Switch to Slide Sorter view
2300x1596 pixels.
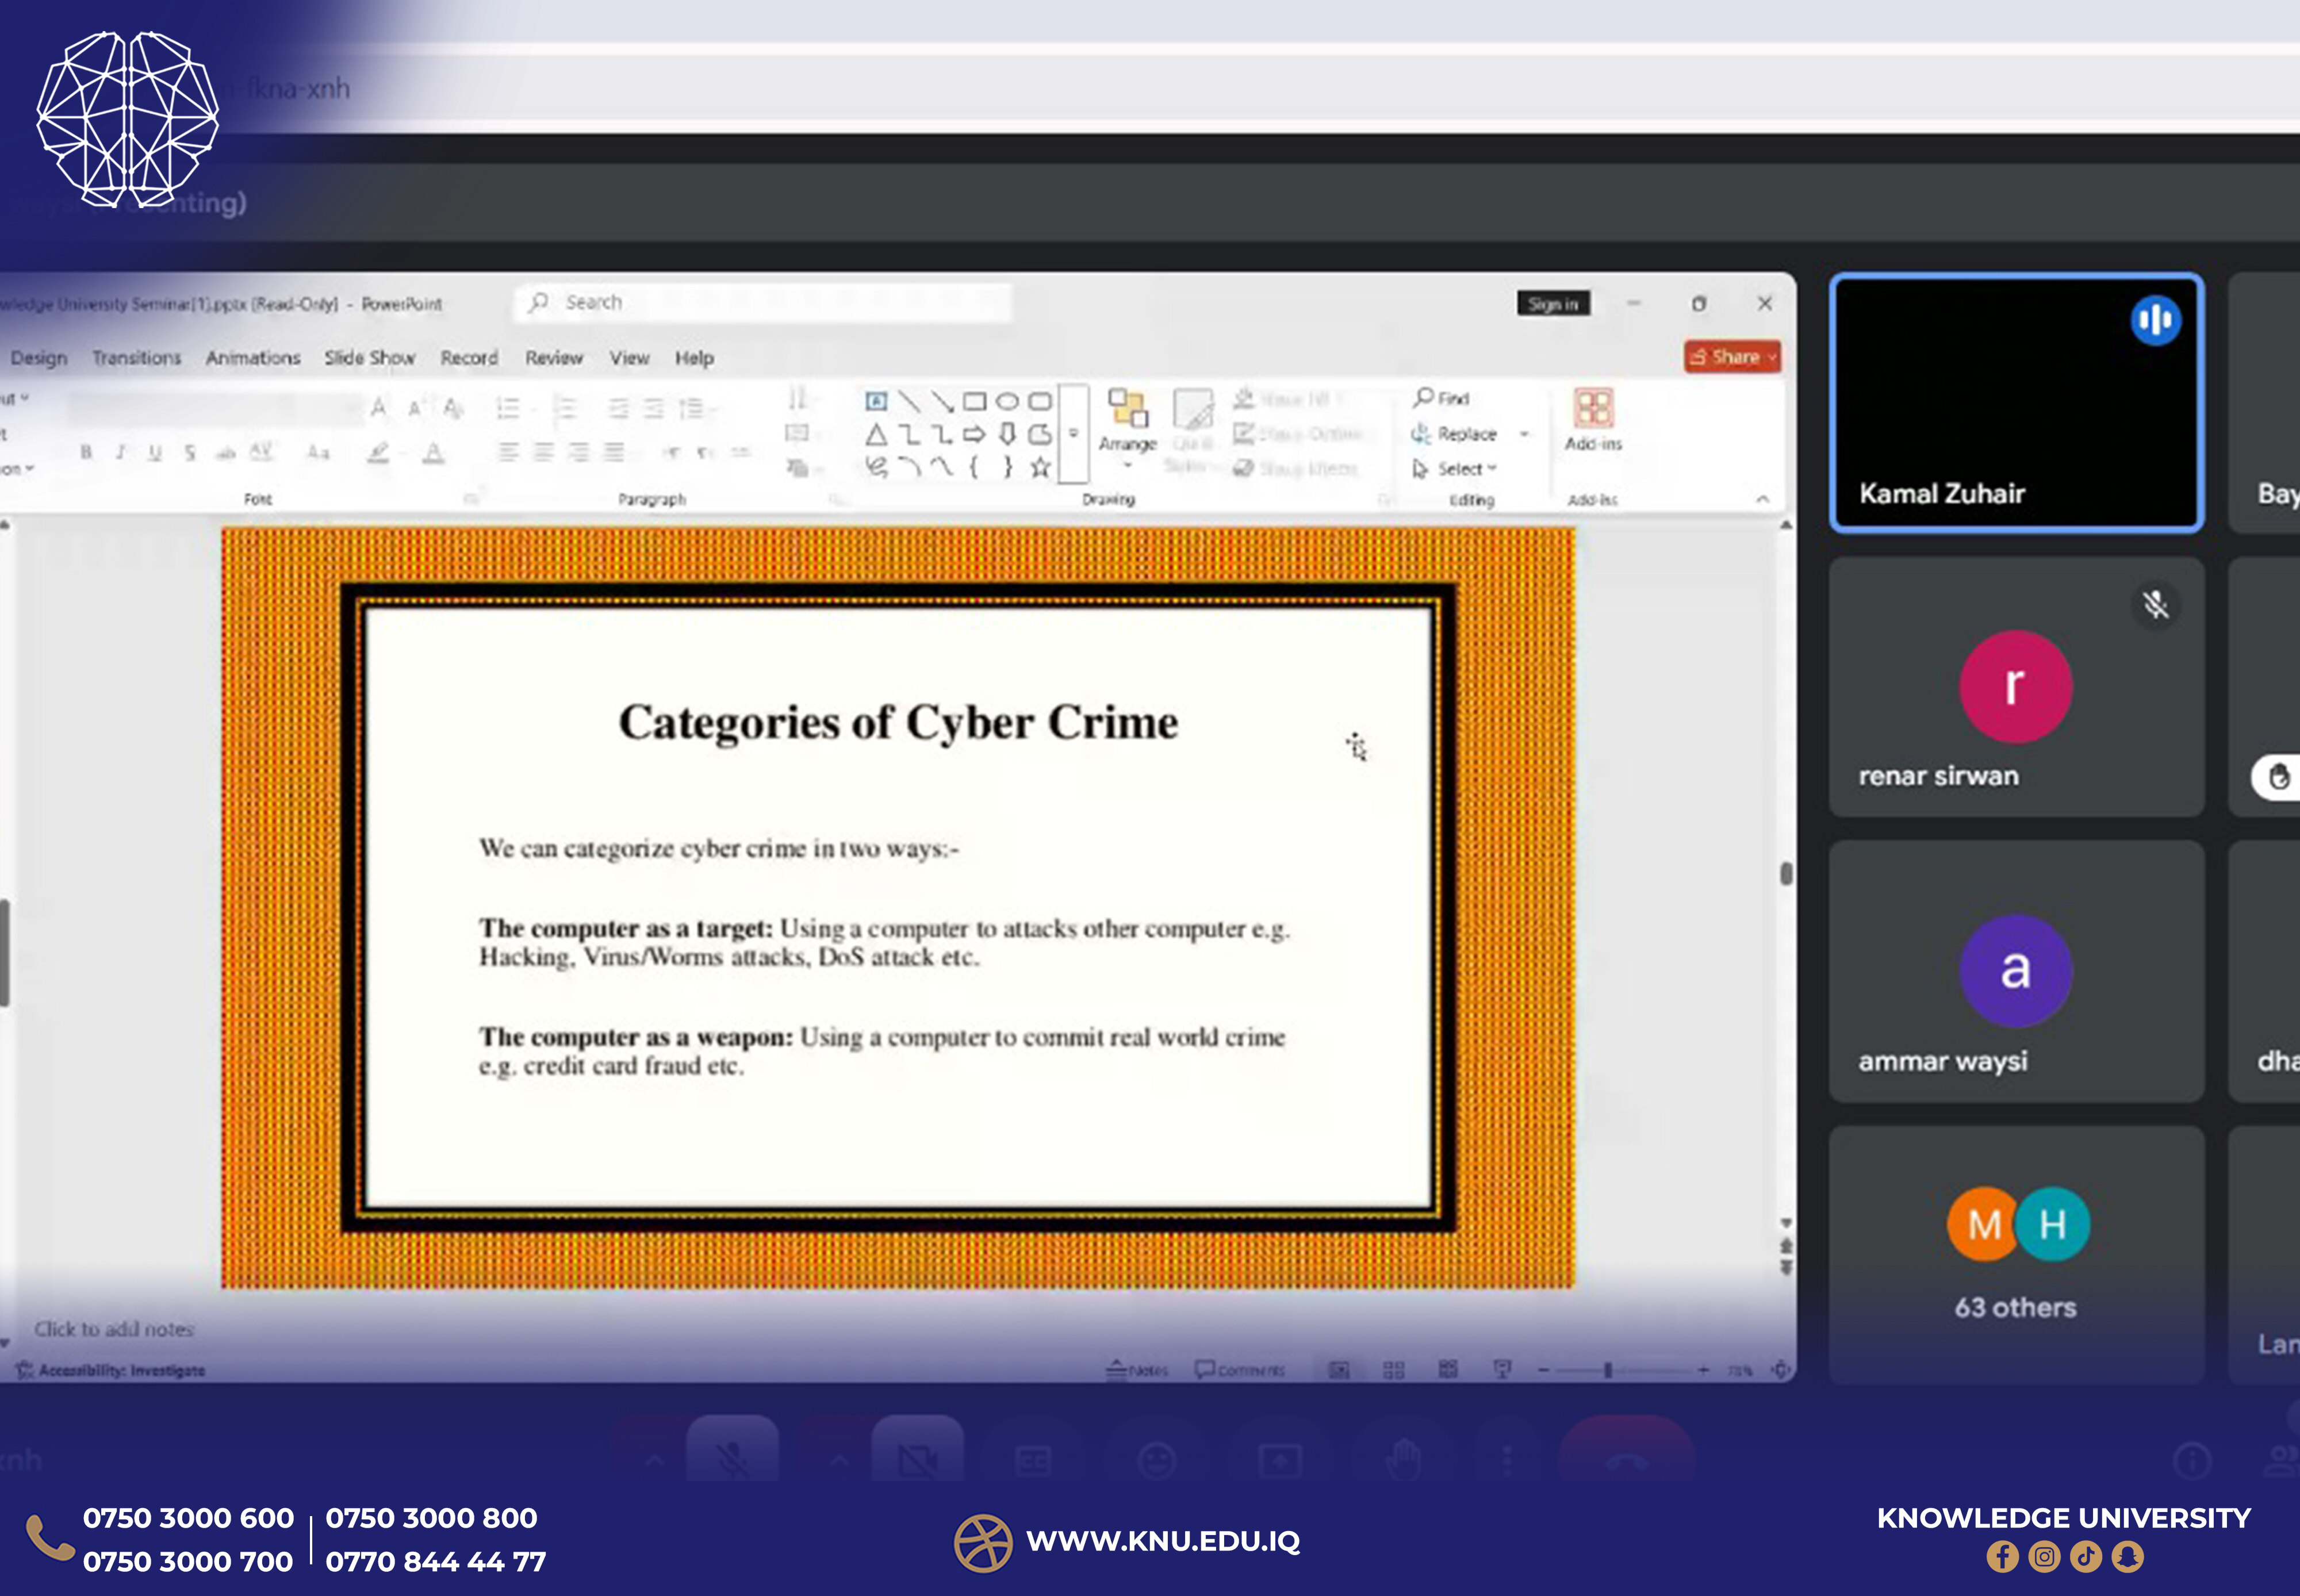click(x=1393, y=1370)
